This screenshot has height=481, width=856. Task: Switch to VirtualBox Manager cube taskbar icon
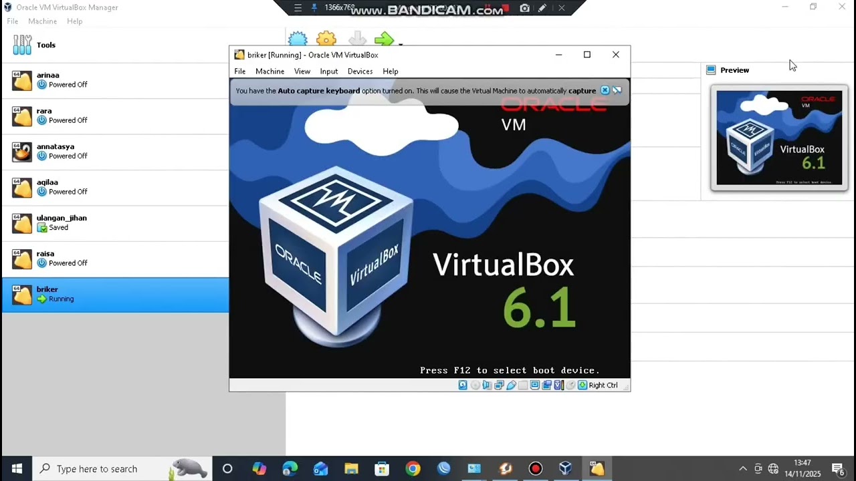coord(566,468)
